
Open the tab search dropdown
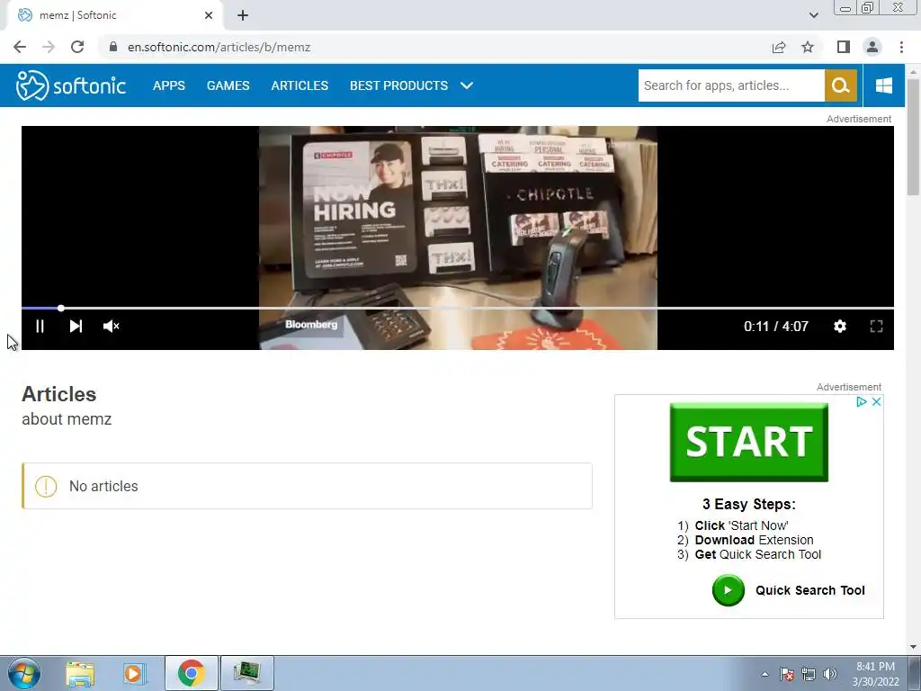point(813,15)
